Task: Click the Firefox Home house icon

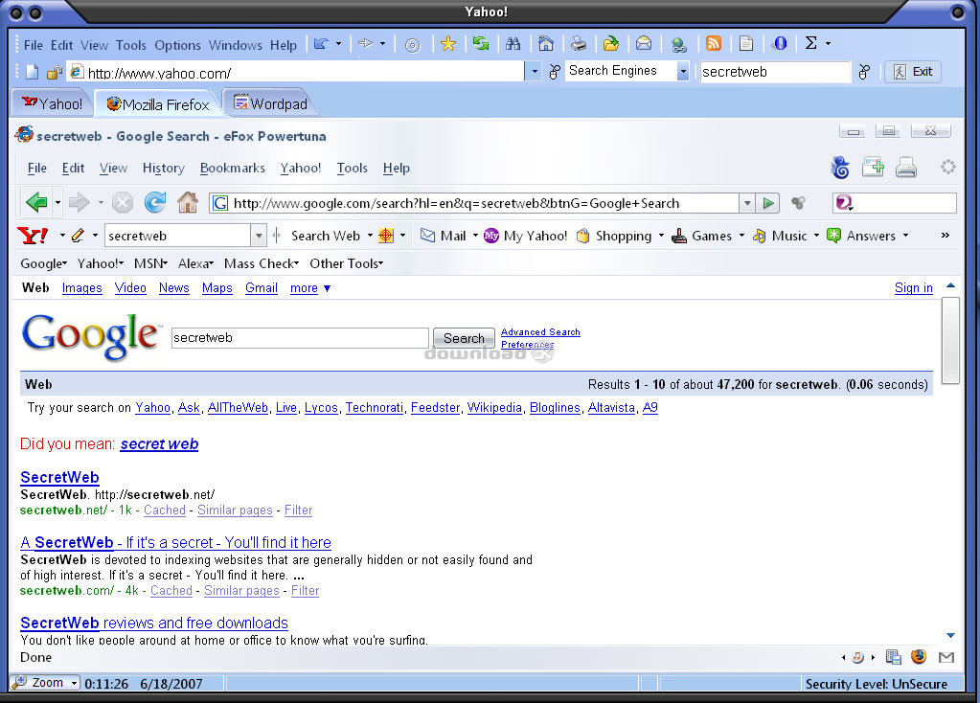Action: pos(188,202)
